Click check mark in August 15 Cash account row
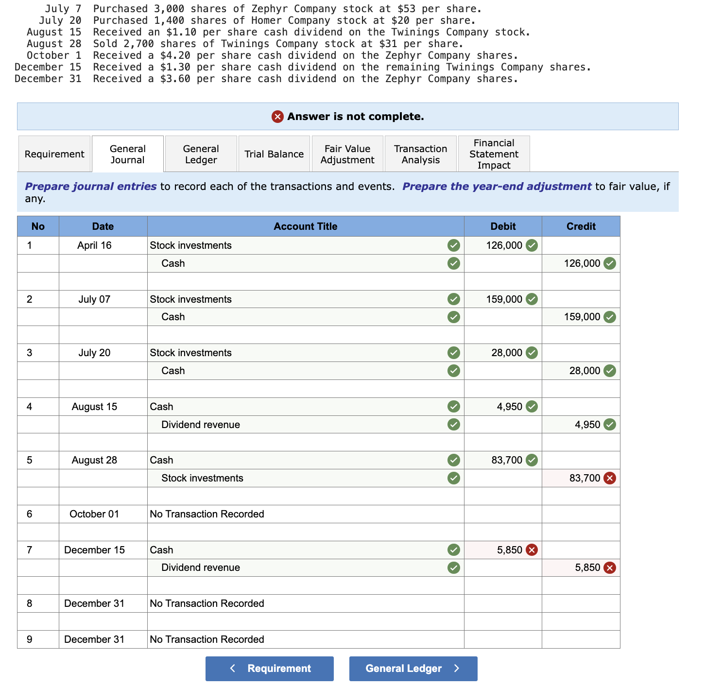The image size is (722, 687). (454, 407)
